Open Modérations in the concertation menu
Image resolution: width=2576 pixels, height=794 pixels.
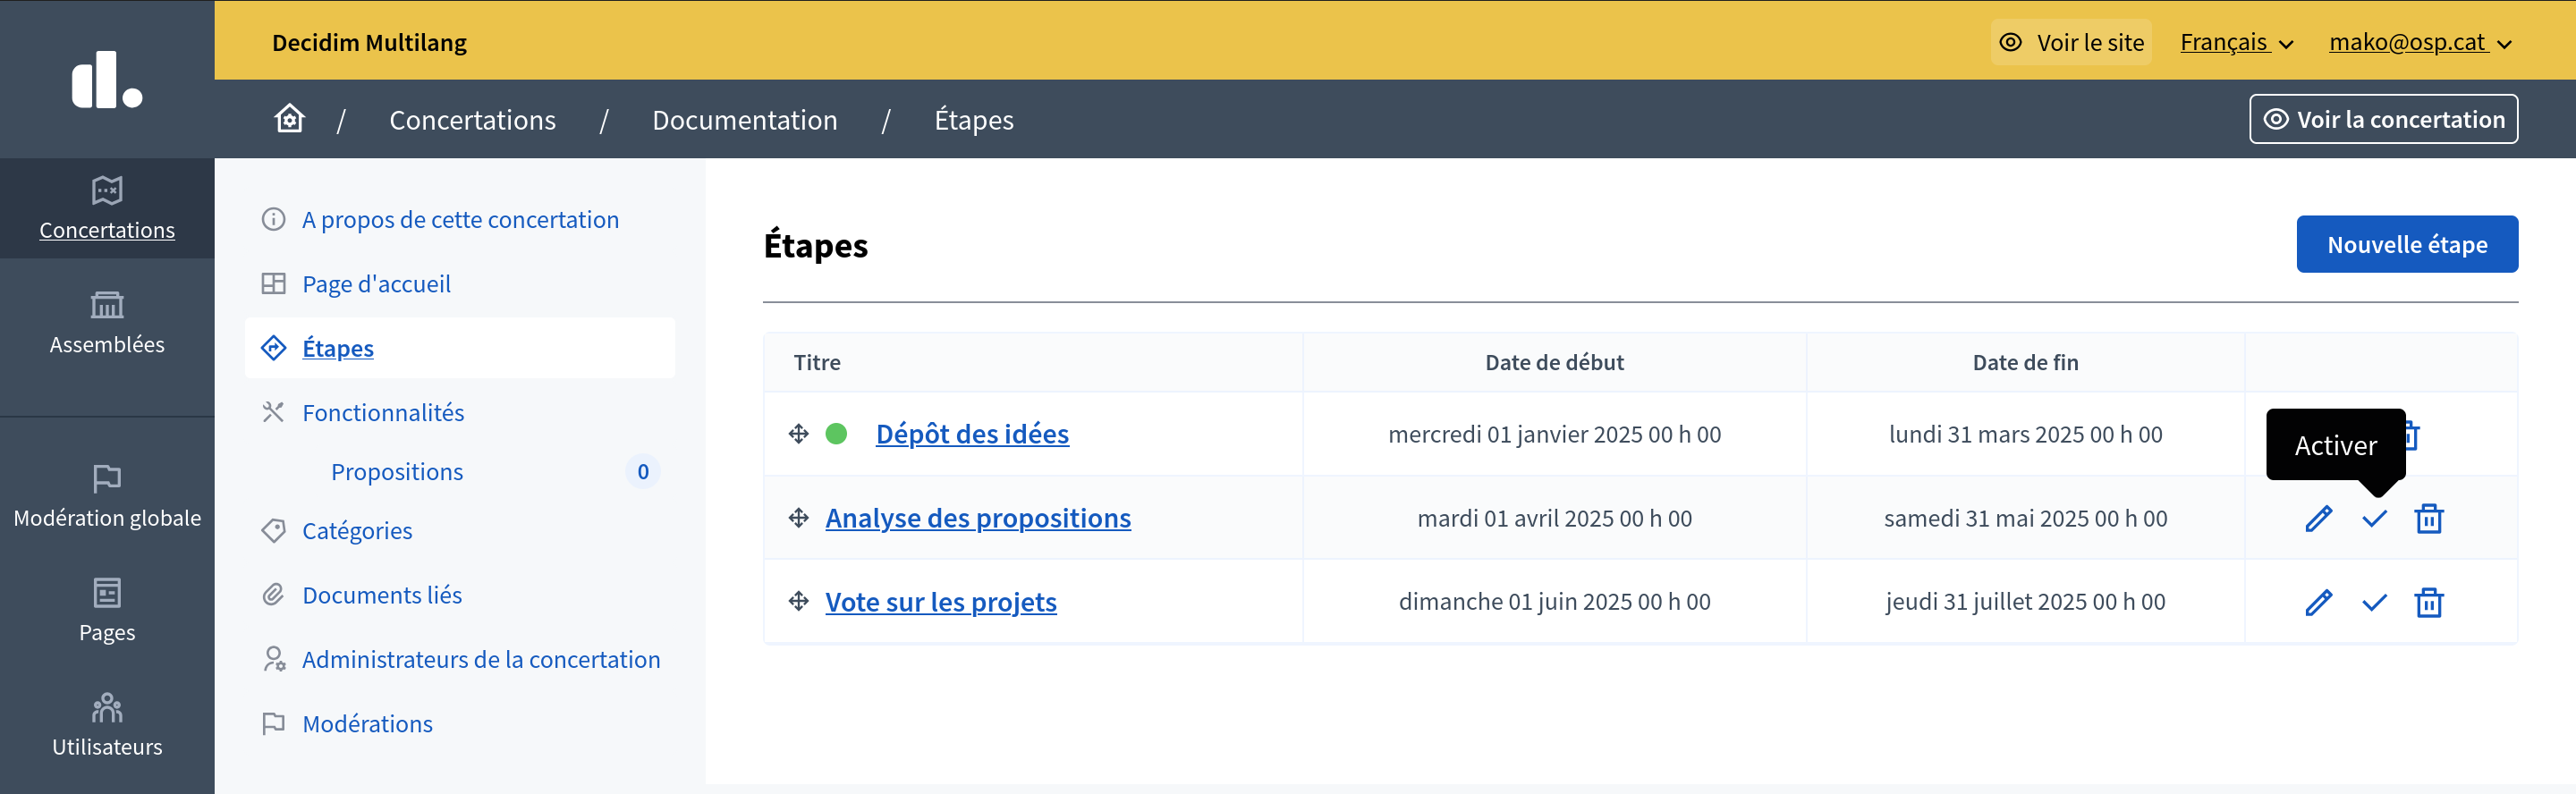367,723
